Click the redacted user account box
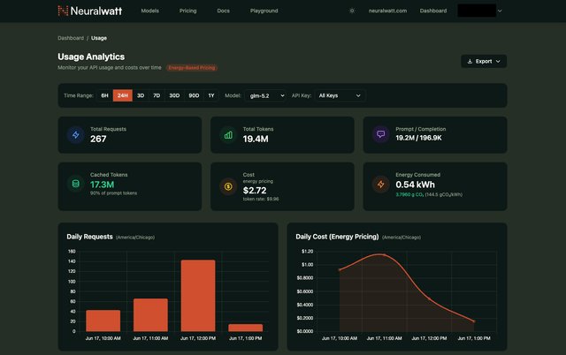Screen dimensions: 566x355 (477, 11)
